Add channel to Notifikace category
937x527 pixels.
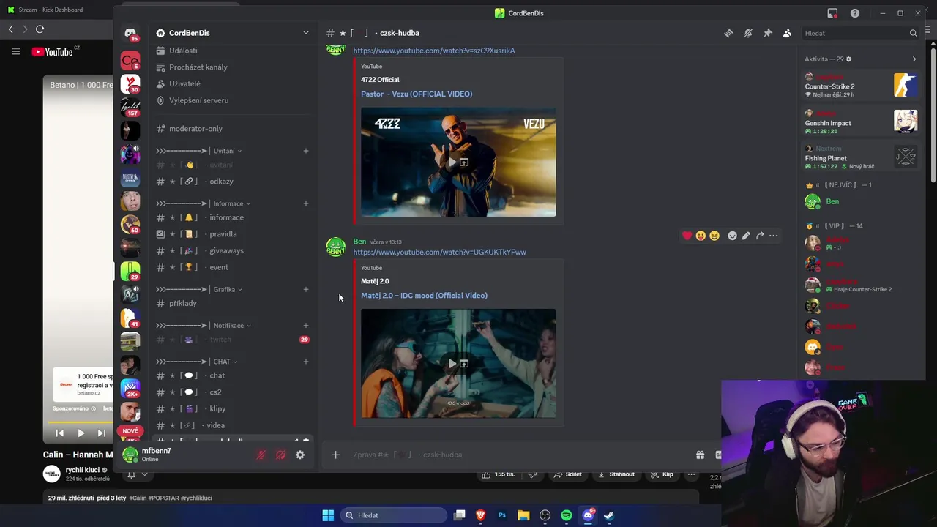pyautogui.click(x=306, y=326)
